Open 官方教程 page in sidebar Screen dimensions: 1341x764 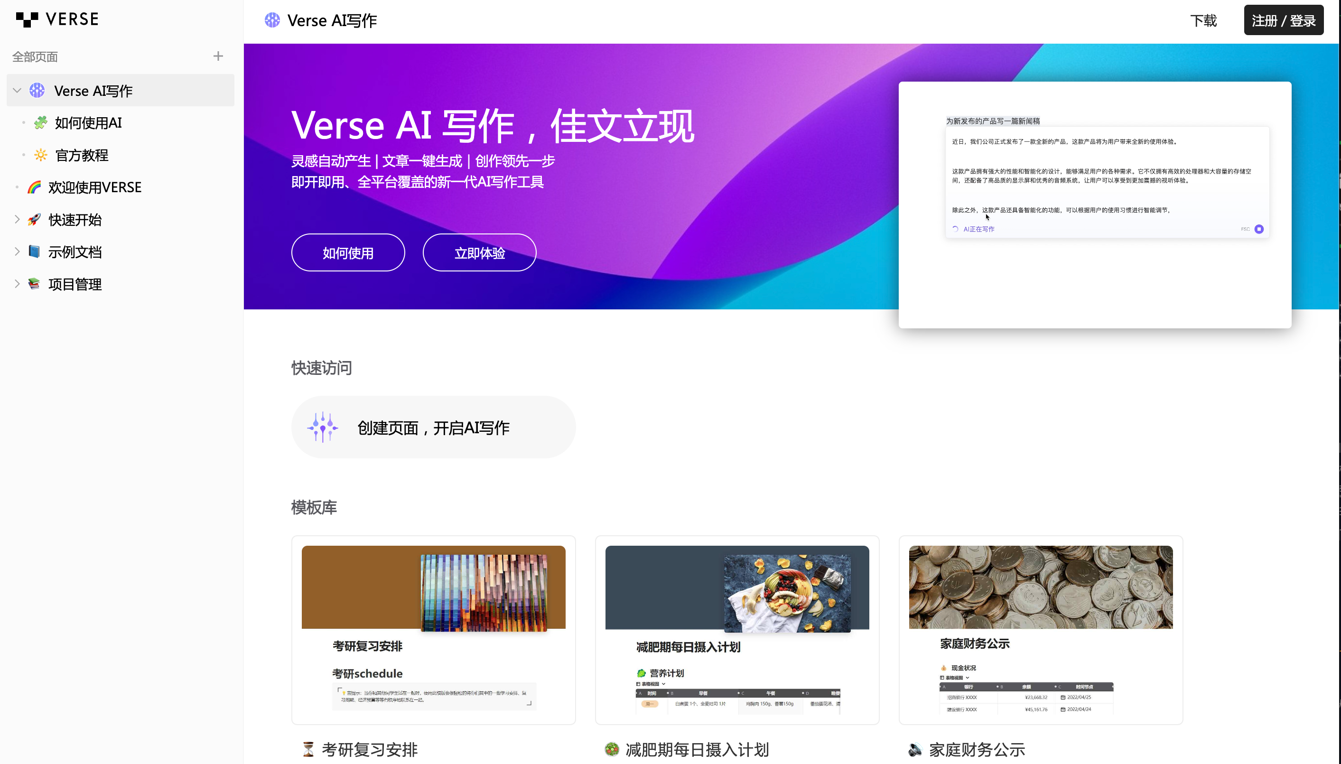pos(82,155)
